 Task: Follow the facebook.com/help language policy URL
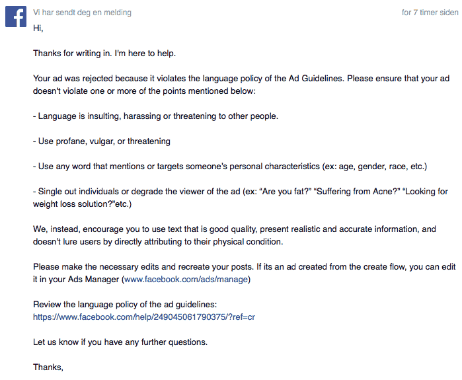(x=144, y=317)
